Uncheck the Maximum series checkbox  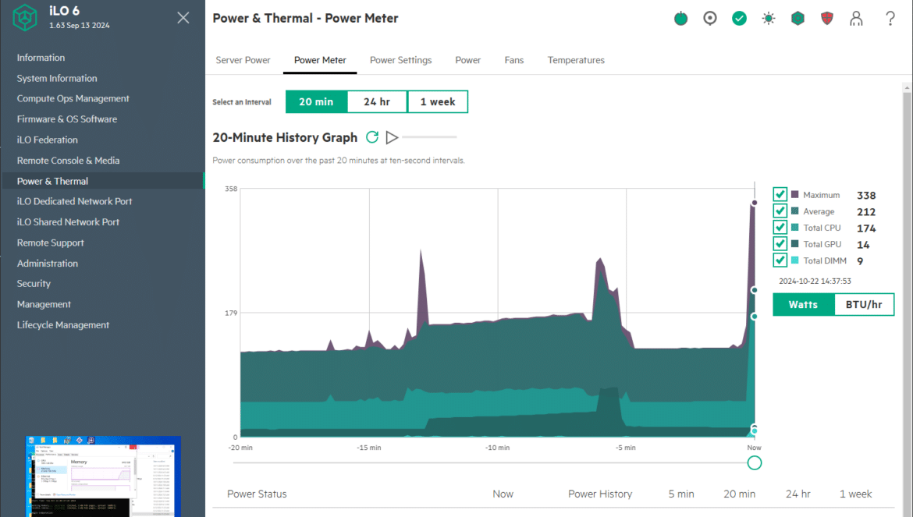780,194
